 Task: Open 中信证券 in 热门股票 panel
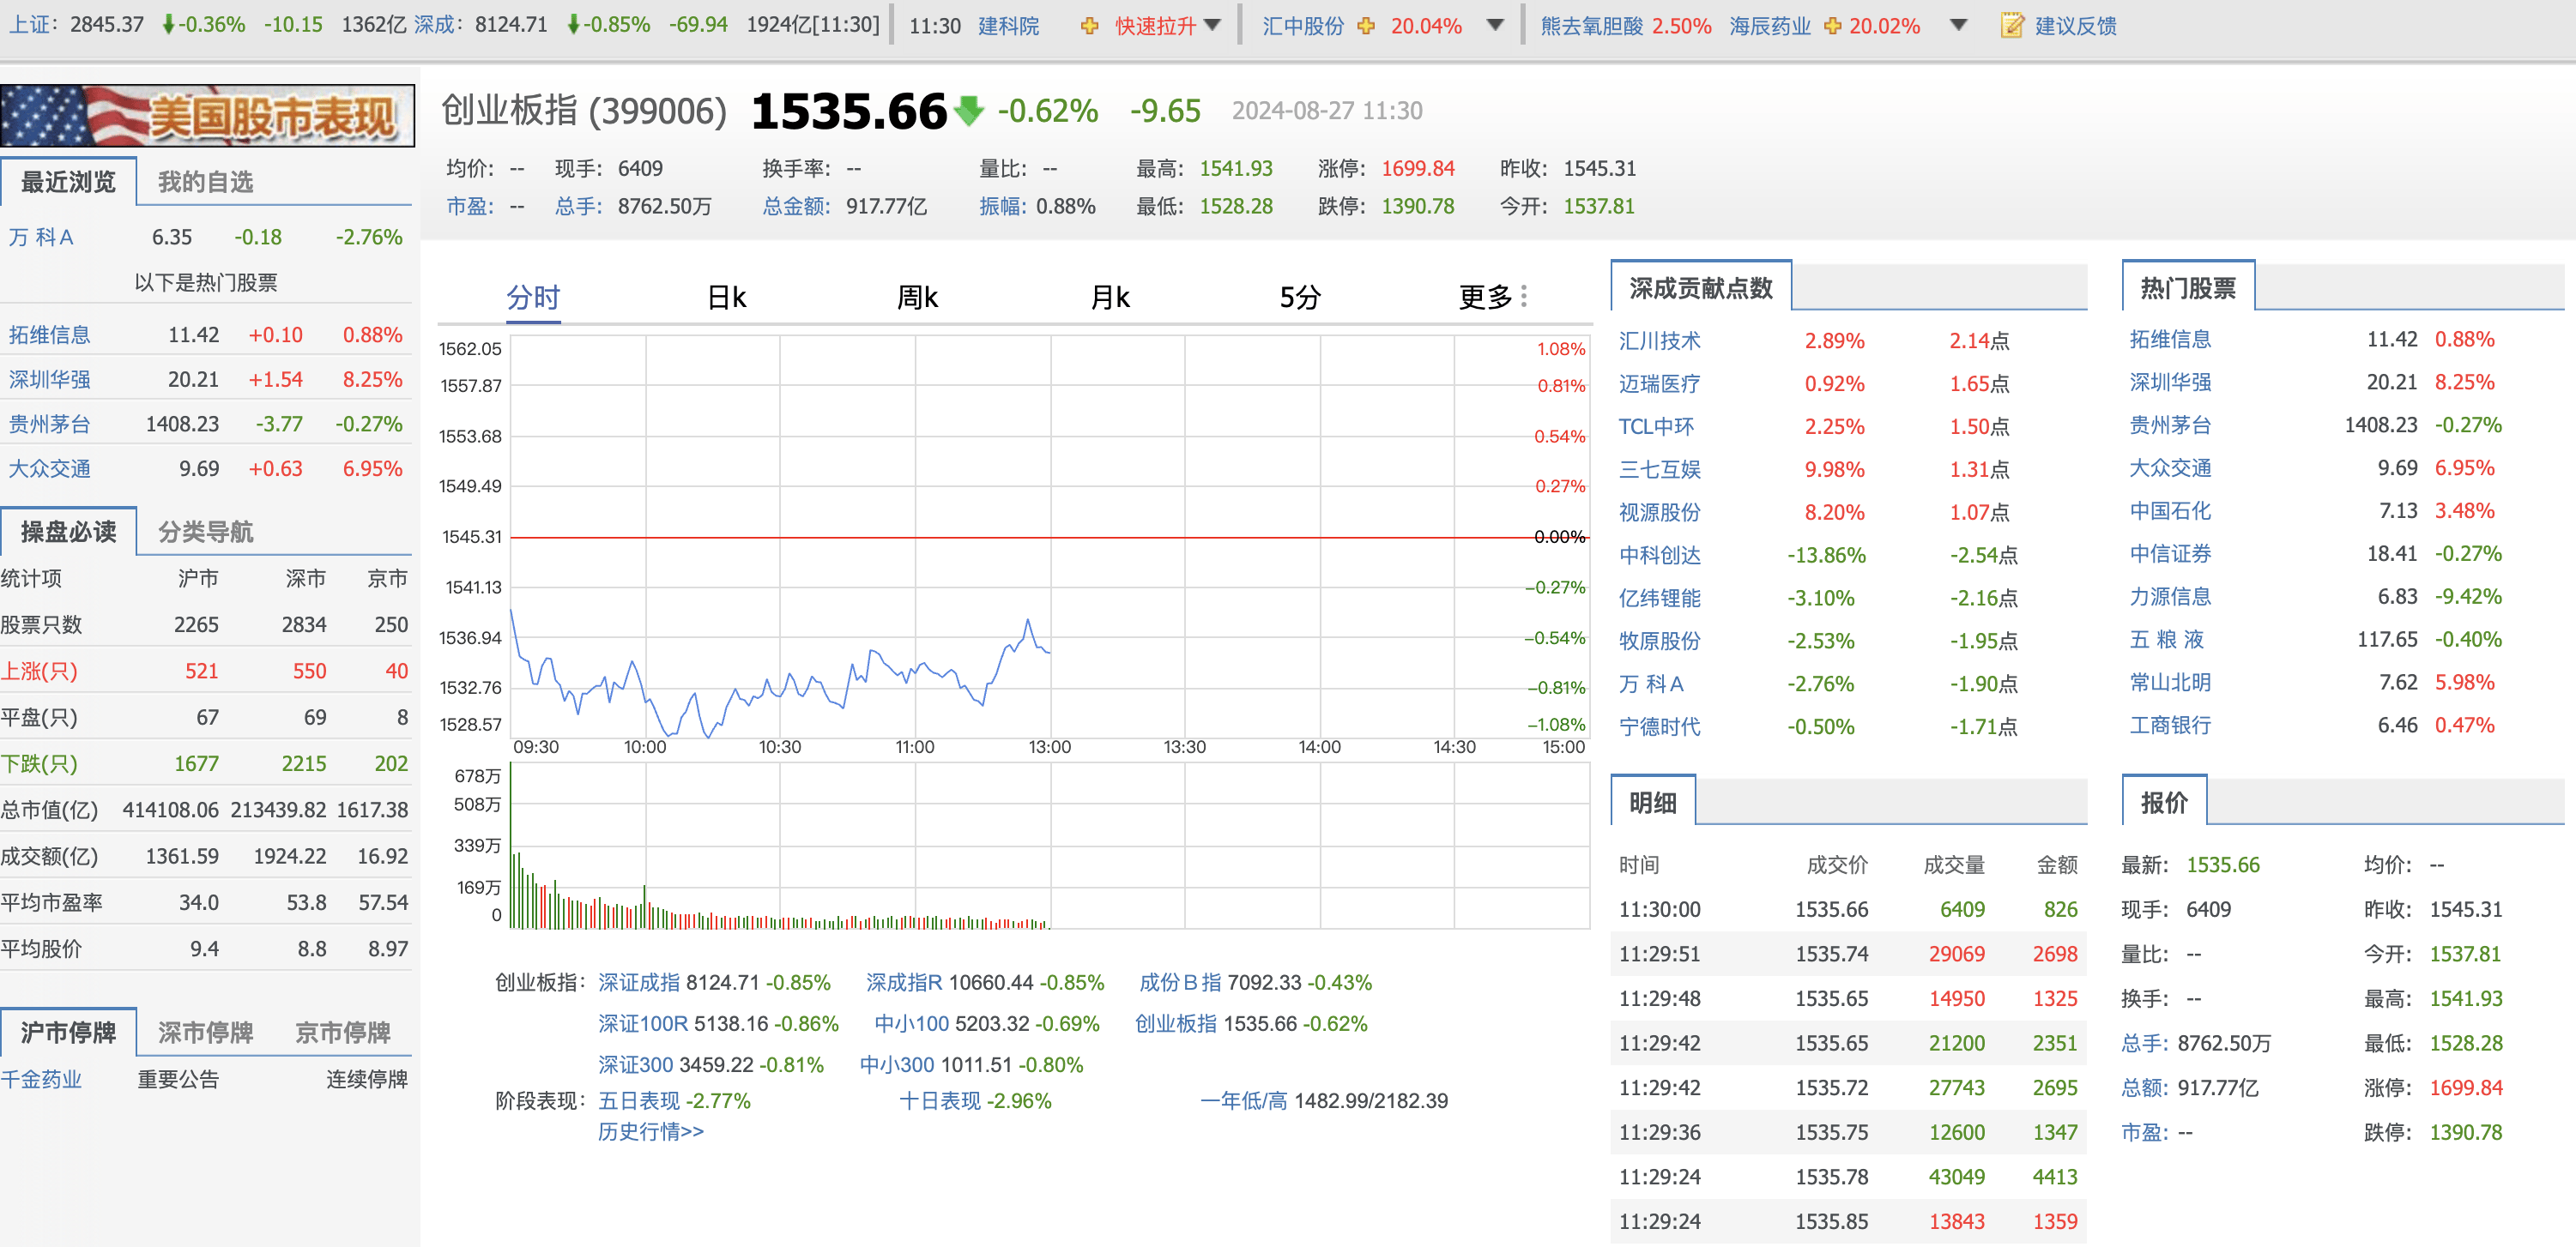pos(2170,553)
